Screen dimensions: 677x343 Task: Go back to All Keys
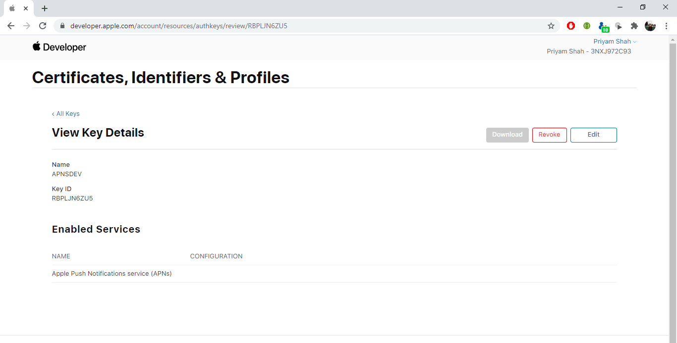tap(66, 114)
